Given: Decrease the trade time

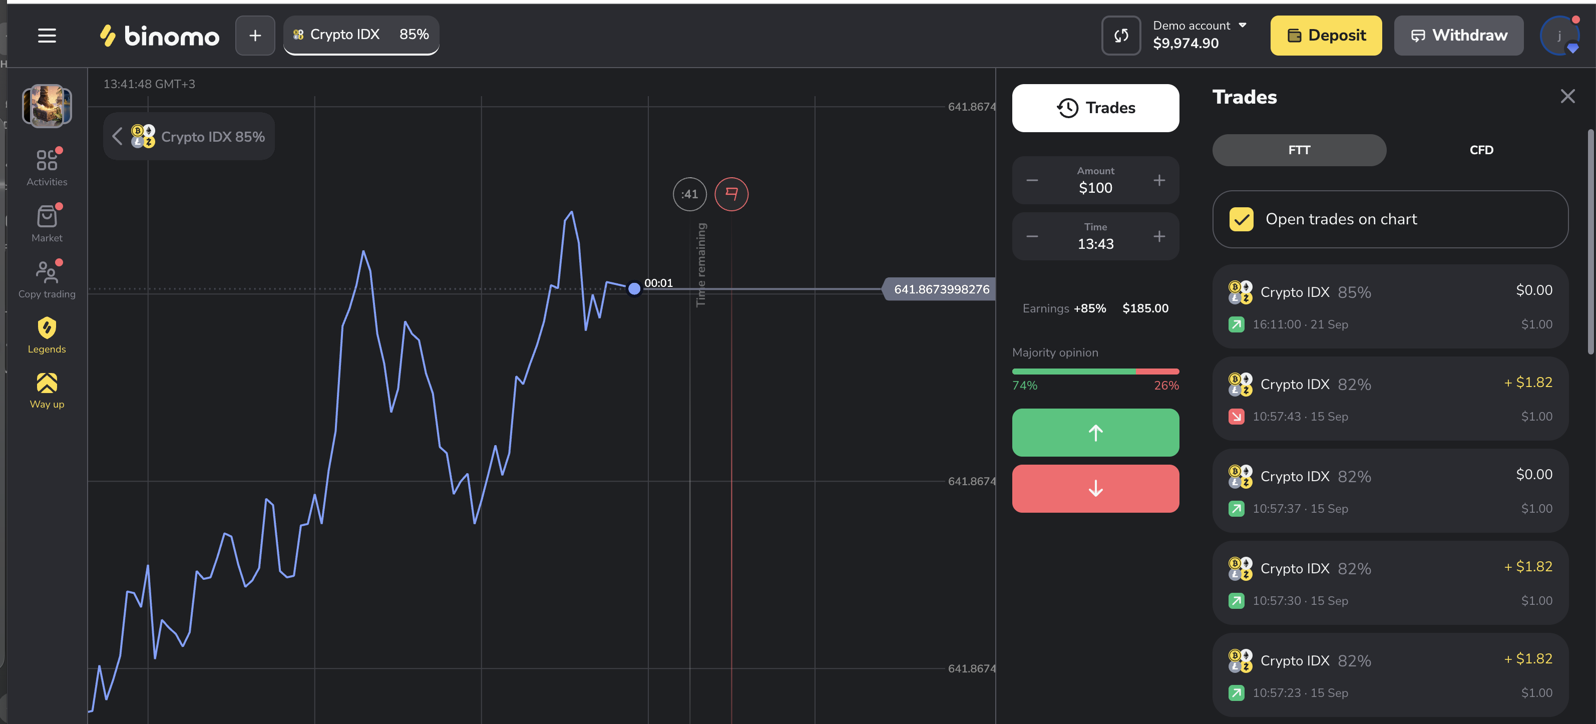Looking at the screenshot, I should coord(1032,236).
